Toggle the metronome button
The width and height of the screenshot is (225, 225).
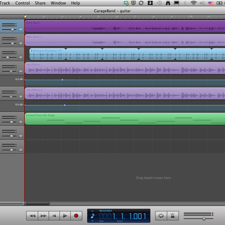(173, 216)
